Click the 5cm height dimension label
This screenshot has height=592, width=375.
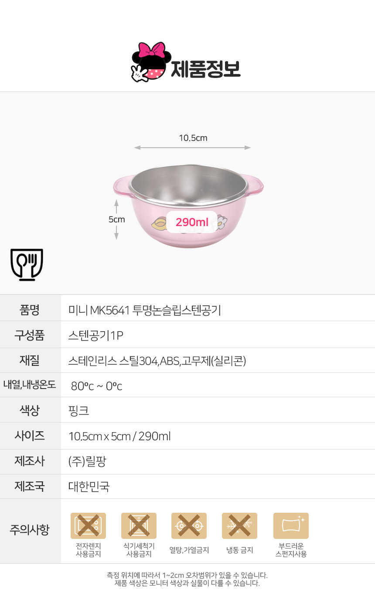pos(116,220)
